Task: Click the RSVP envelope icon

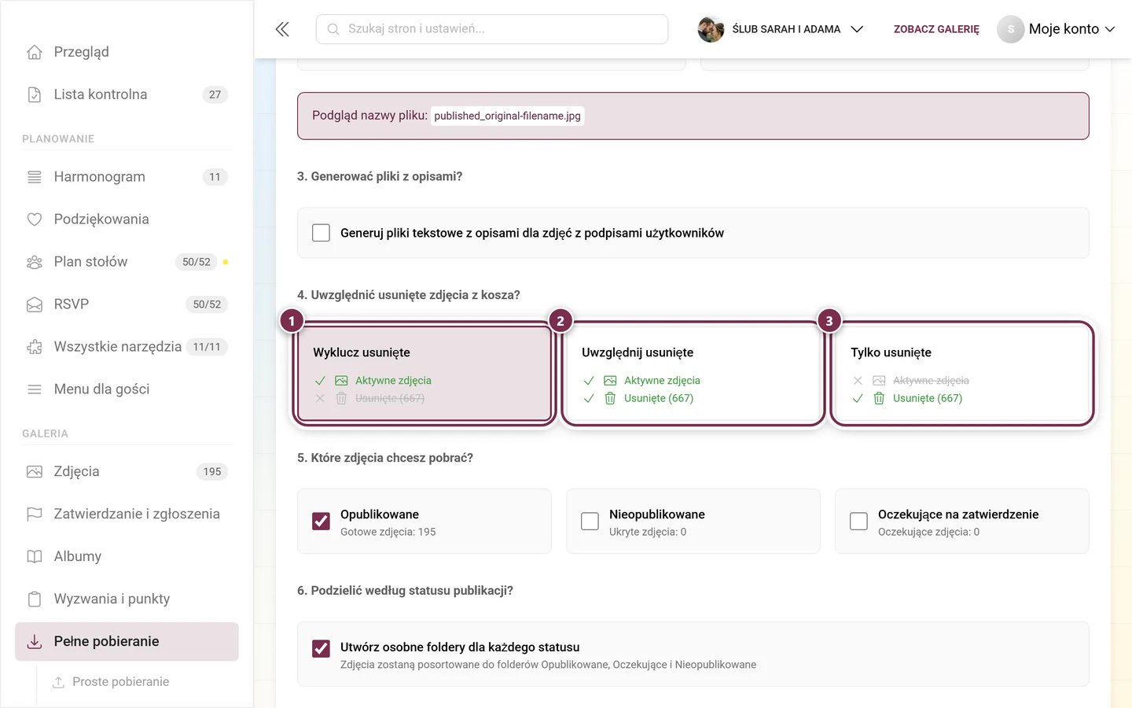Action: click(x=35, y=304)
